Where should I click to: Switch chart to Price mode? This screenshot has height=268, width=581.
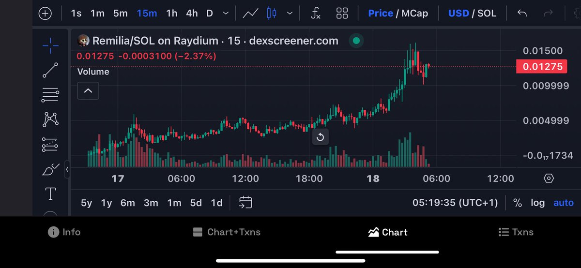tap(381, 14)
